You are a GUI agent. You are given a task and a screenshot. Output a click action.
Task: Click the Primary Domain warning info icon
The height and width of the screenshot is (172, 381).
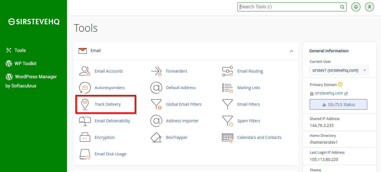click(340, 85)
